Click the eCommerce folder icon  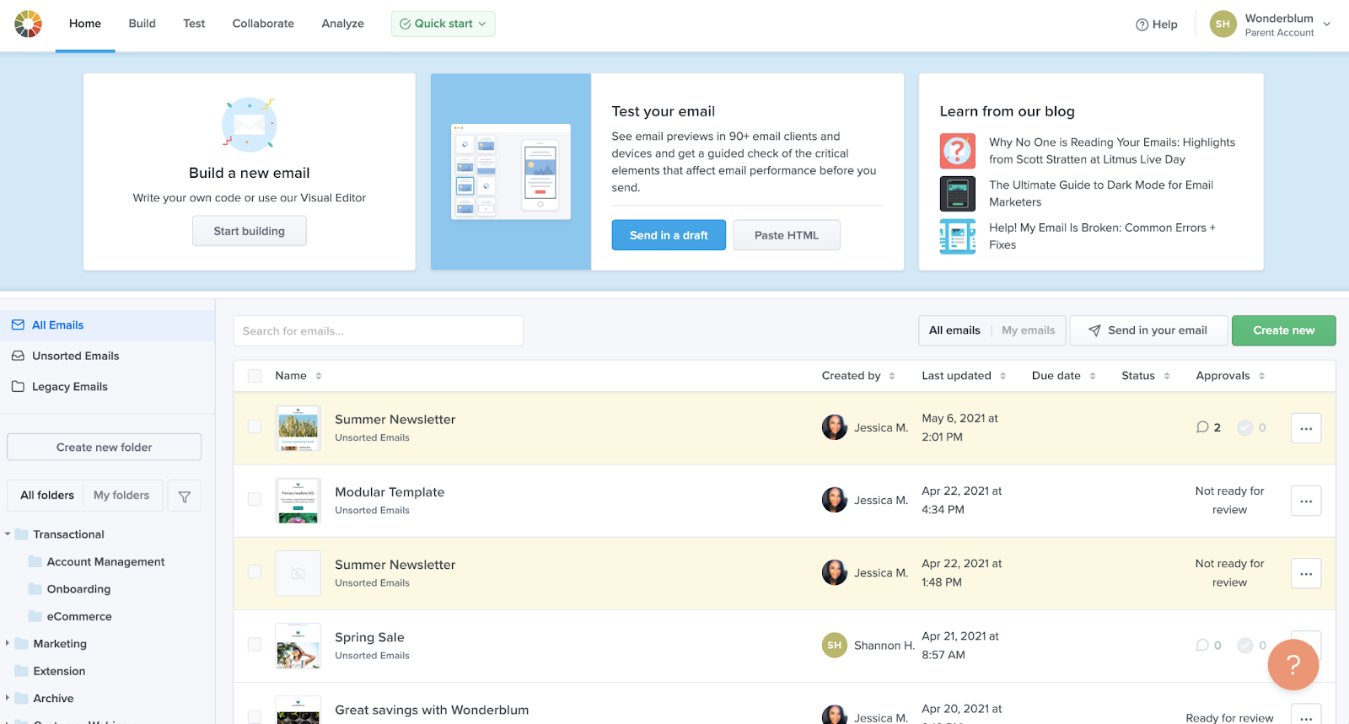tap(35, 616)
